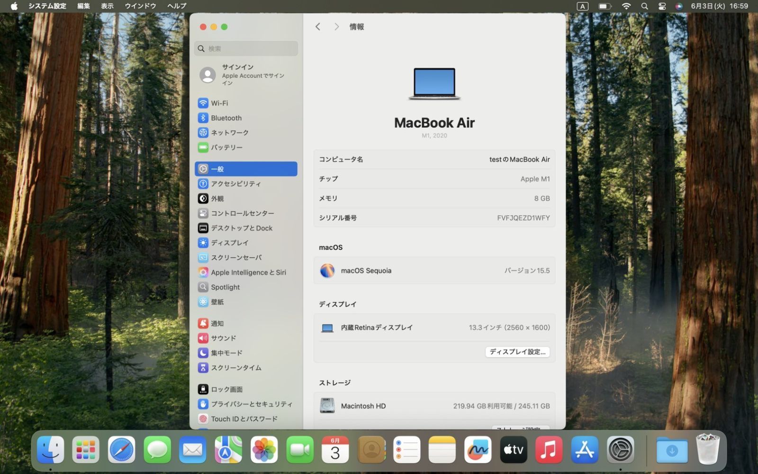Click in the 検索 search field

(246, 48)
